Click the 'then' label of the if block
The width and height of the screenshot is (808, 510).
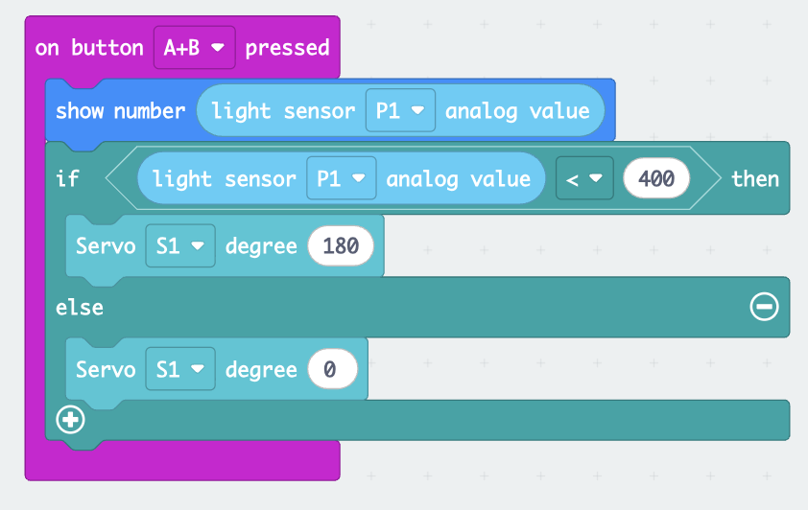[x=755, y=178]
